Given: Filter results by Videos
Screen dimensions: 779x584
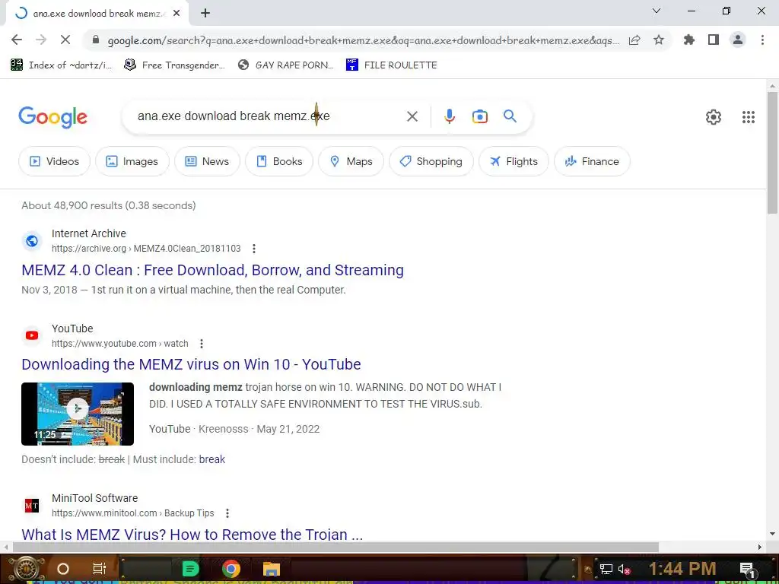Looking at the screenshot, I should pyautogui.click(x=55, y=161).
